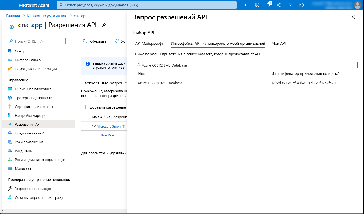Open more options ellipsis next to title
364x214 pixels.
(113, 25)
